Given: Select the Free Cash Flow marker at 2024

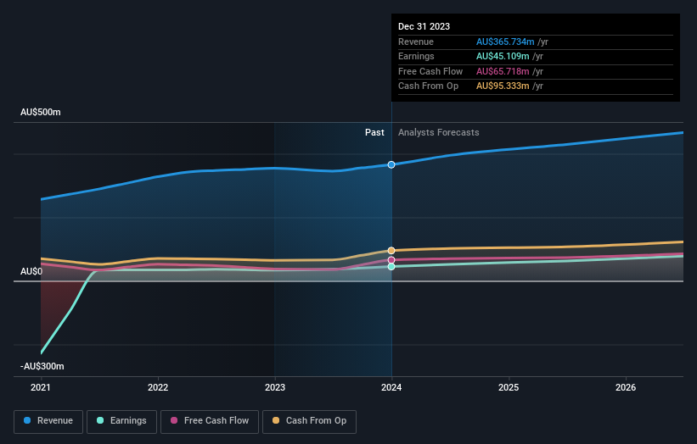Looking at the screenshot, I should [391, 260].
